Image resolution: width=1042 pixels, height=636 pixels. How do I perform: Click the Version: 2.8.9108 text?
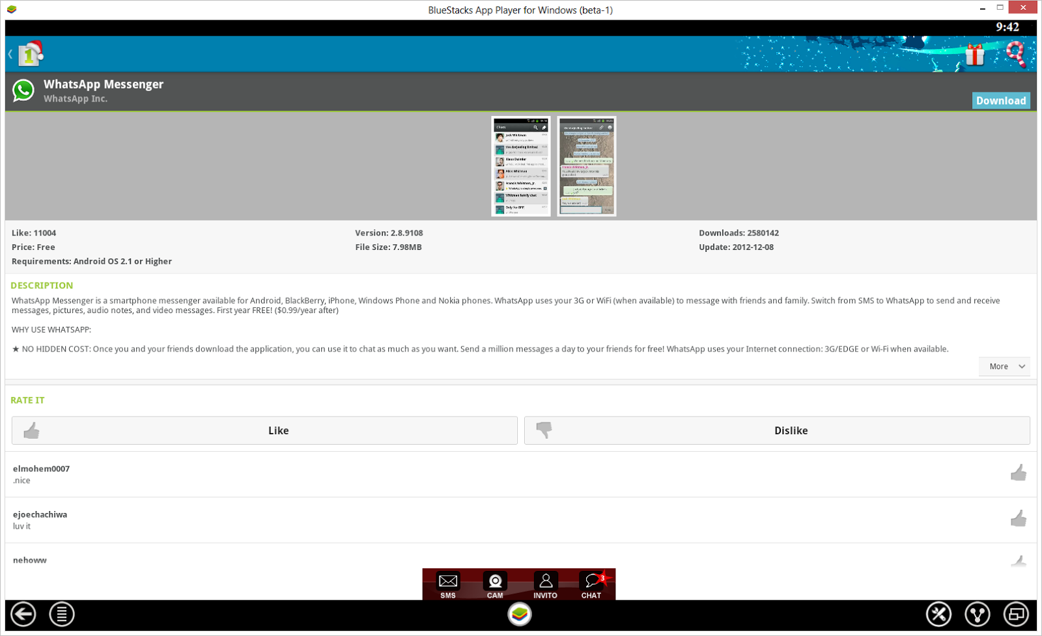pos(389,233)
